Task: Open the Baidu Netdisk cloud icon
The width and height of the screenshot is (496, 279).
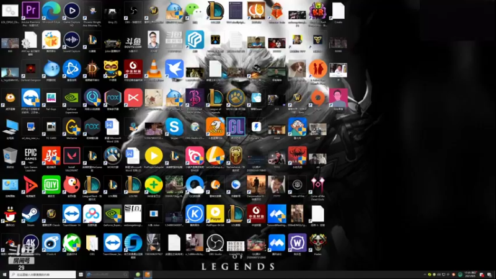Action: point(92,214)
